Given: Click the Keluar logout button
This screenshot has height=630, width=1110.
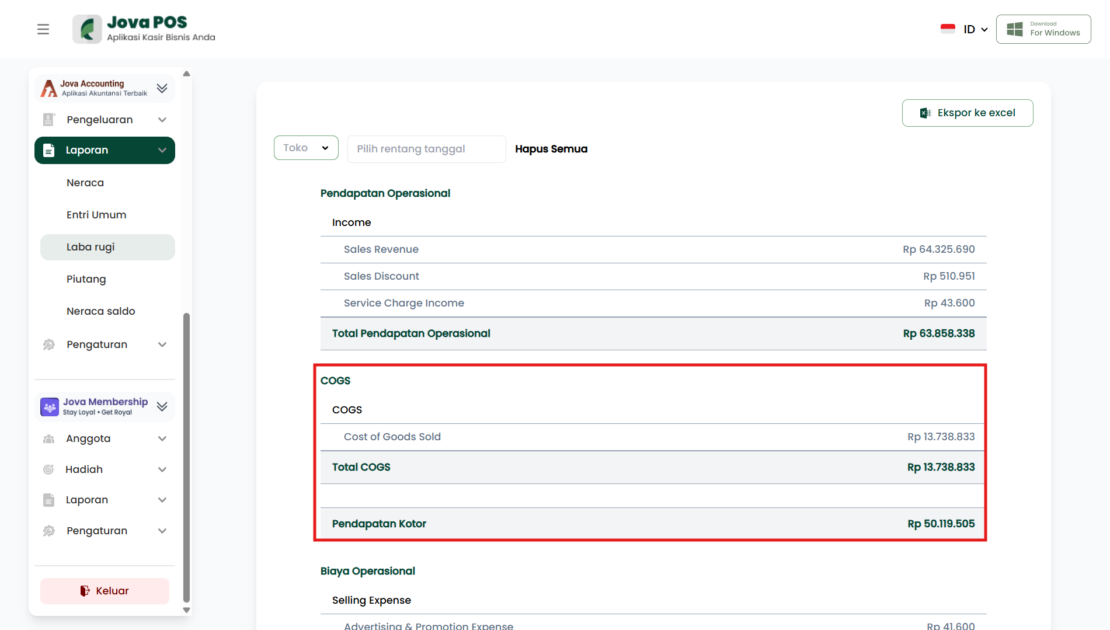Looking at the screenshot, I should coord(105,591).
